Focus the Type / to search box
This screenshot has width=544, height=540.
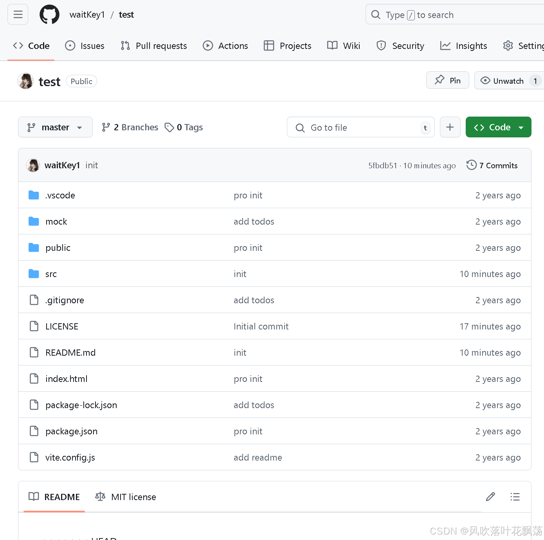pyautogui.click(x=455, y=15)
